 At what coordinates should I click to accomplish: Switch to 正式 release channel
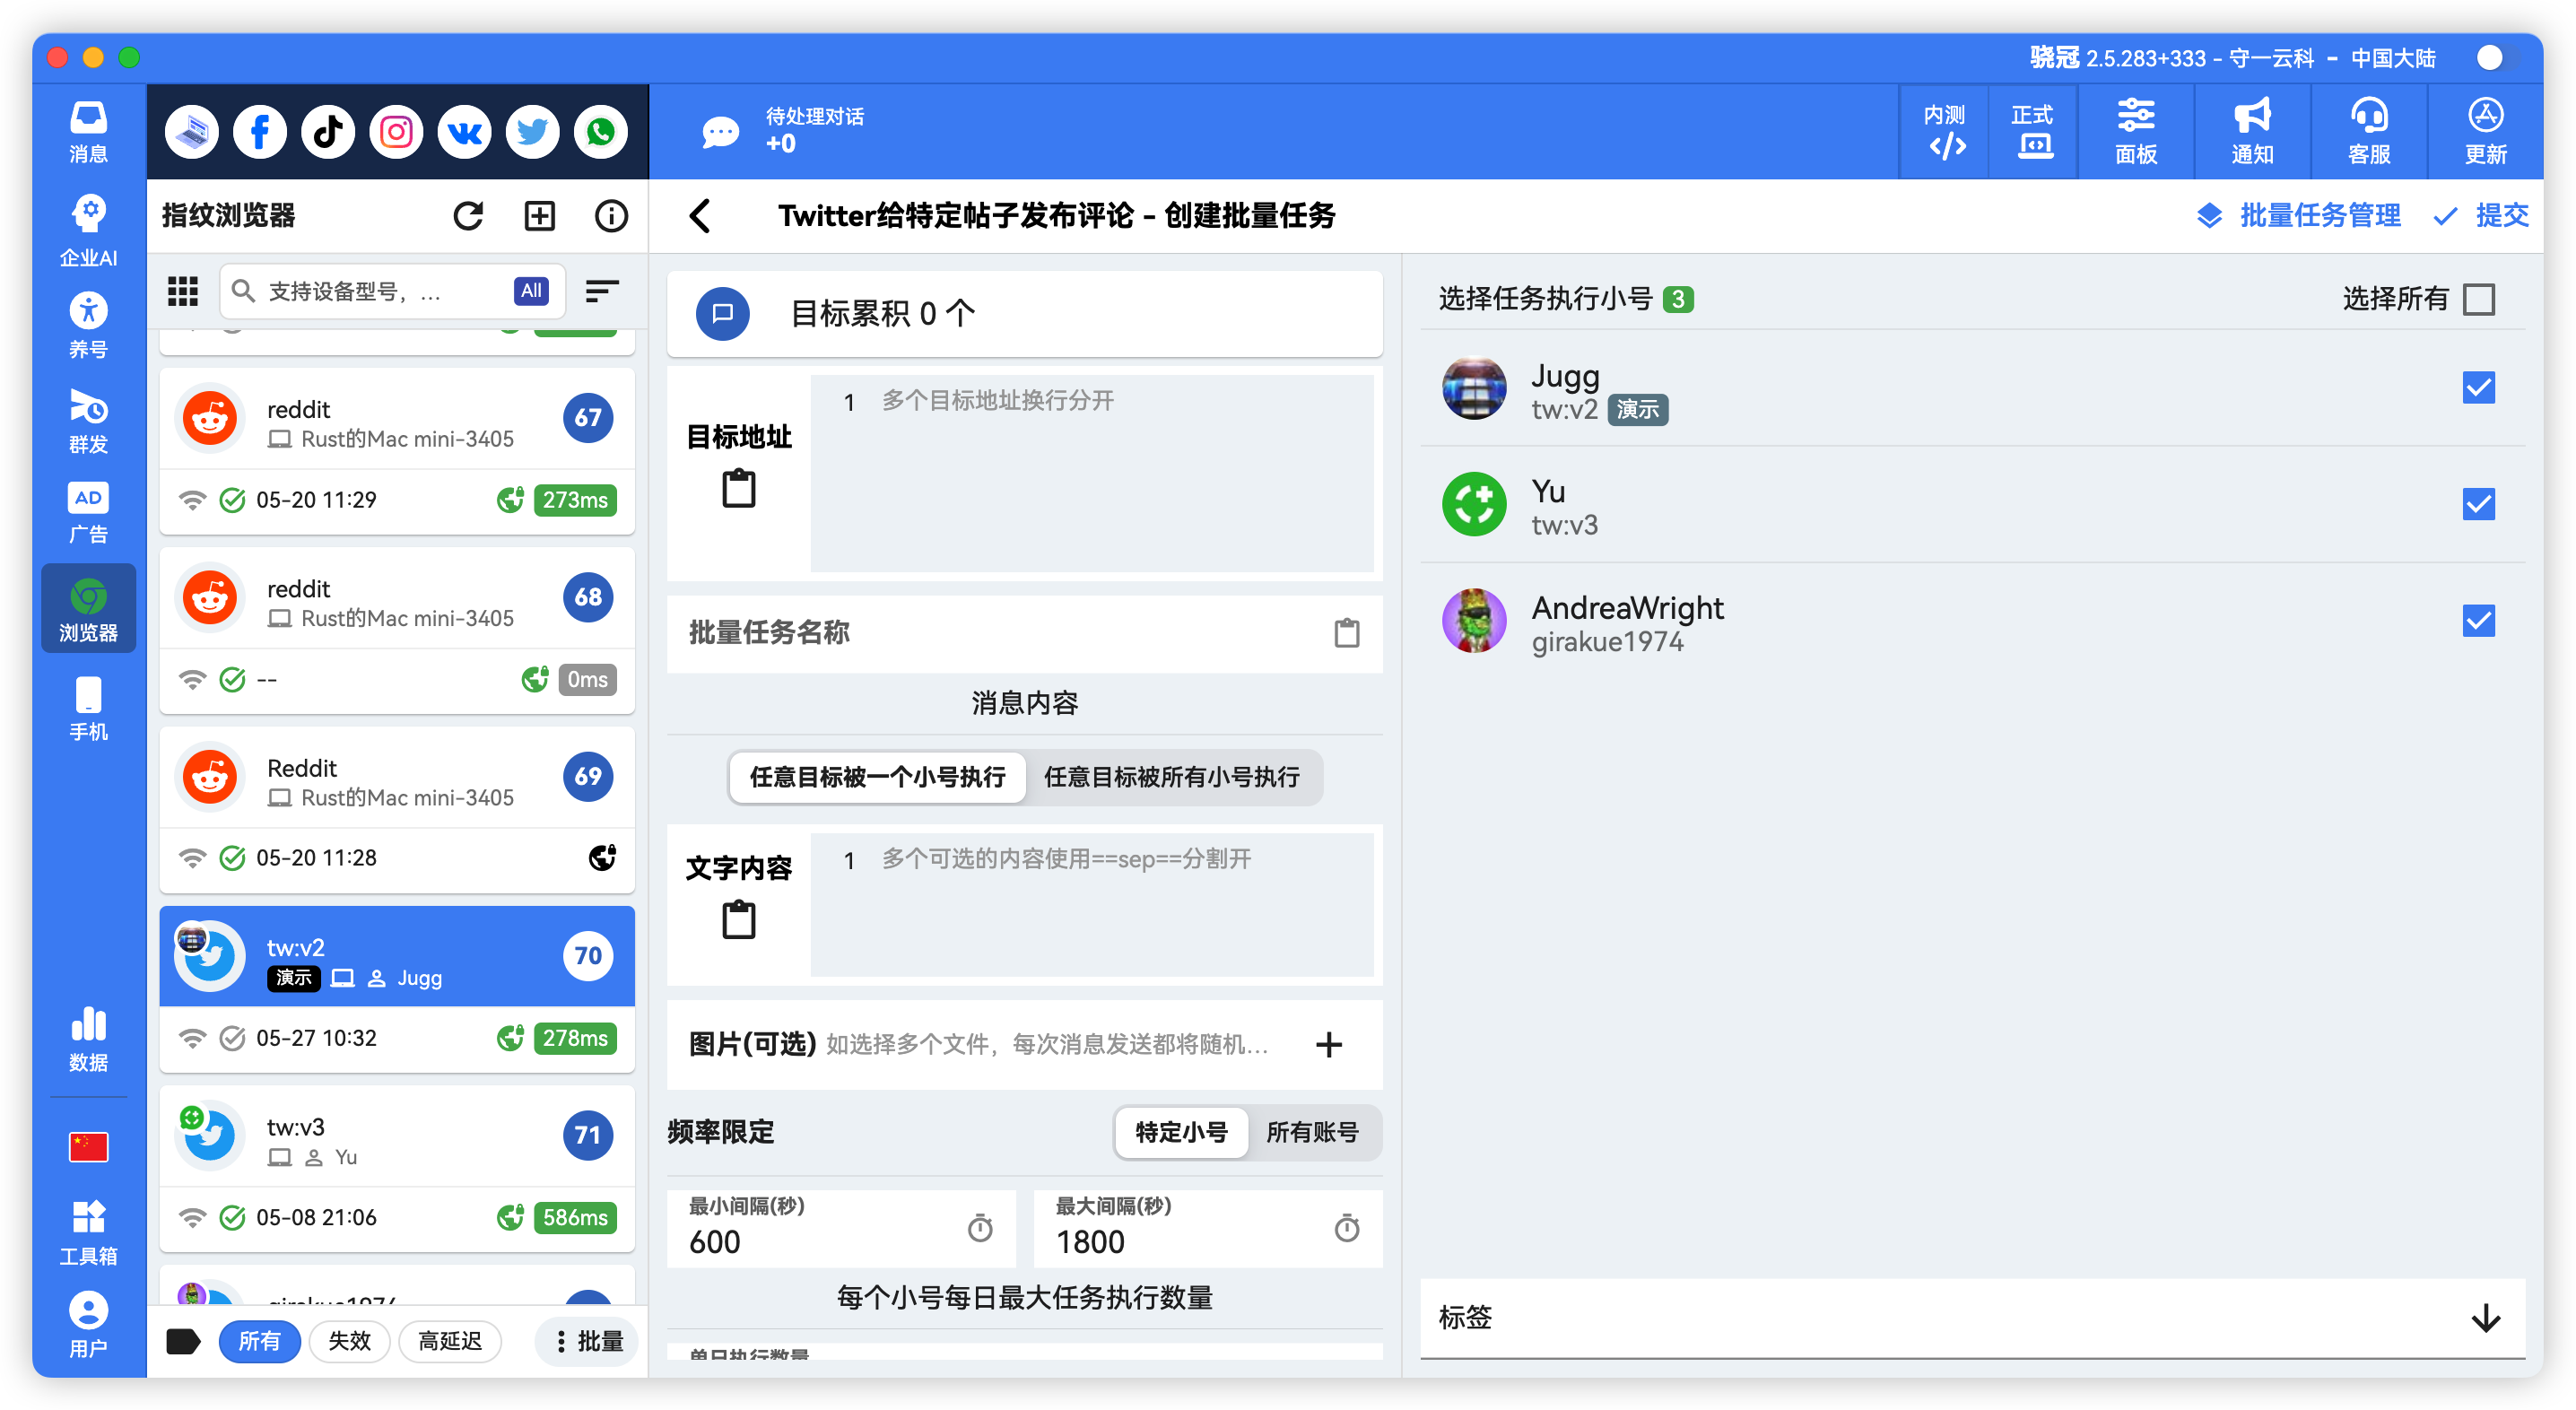click(x=2033, y=132)
